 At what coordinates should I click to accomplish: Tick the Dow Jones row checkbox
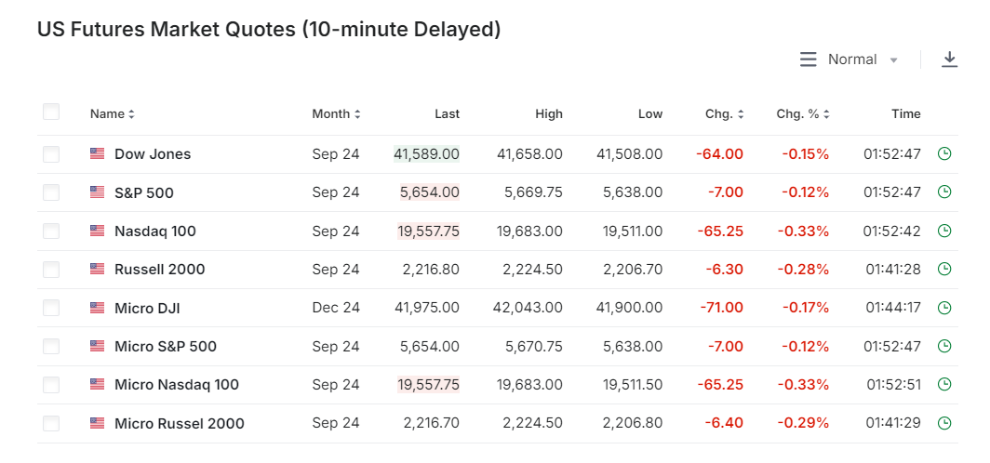coord(51,154)
